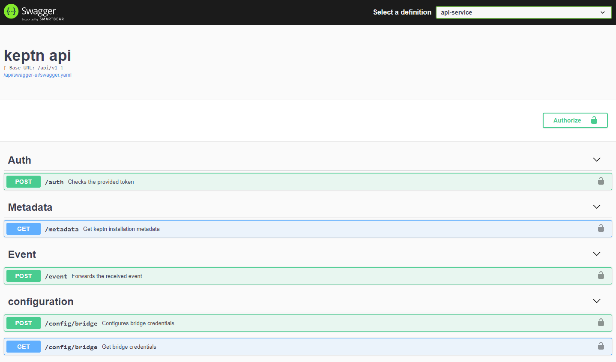
Task: Click the /metadata path text
Action: click(62, 229)
